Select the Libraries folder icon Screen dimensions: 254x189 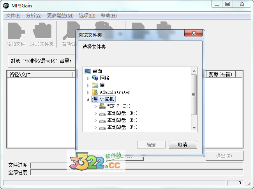pyautogui.click(x=95, y=85)
